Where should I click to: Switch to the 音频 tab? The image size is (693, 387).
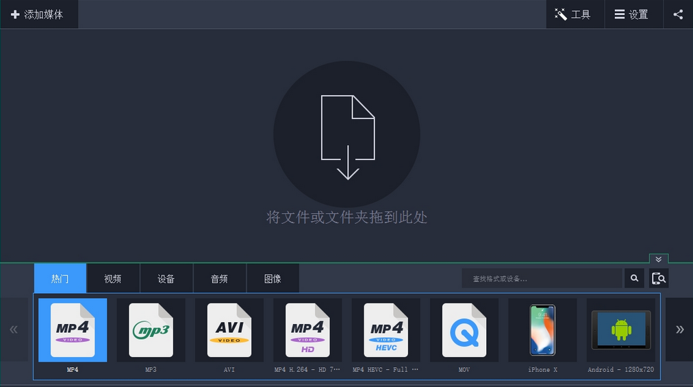coord(219,278)
